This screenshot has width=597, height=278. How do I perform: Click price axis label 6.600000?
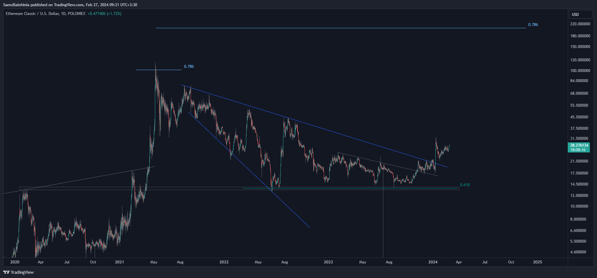(x=578, y=231)
